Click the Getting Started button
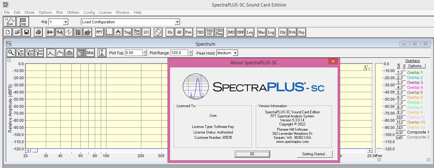Screen dimensions: 434x168 click(315, 154)
